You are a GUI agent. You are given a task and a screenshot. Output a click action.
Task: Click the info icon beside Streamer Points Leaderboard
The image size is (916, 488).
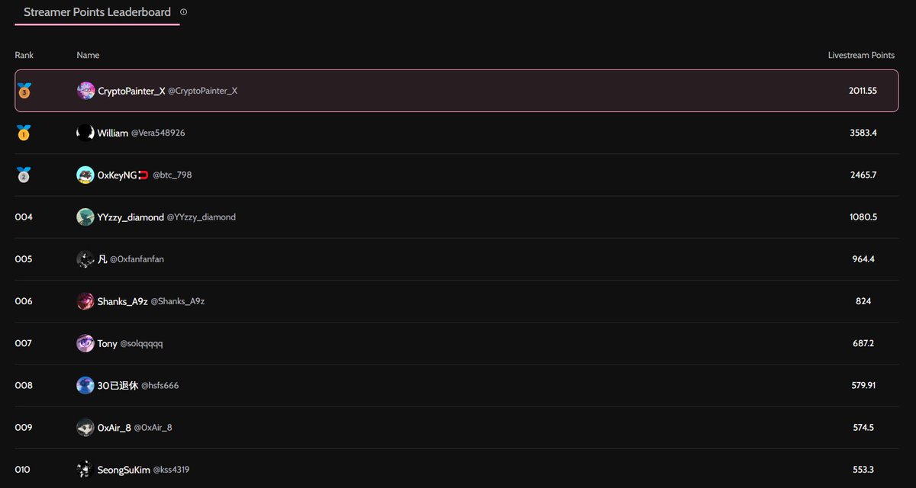pyautogui.click(x=183, y=12)
